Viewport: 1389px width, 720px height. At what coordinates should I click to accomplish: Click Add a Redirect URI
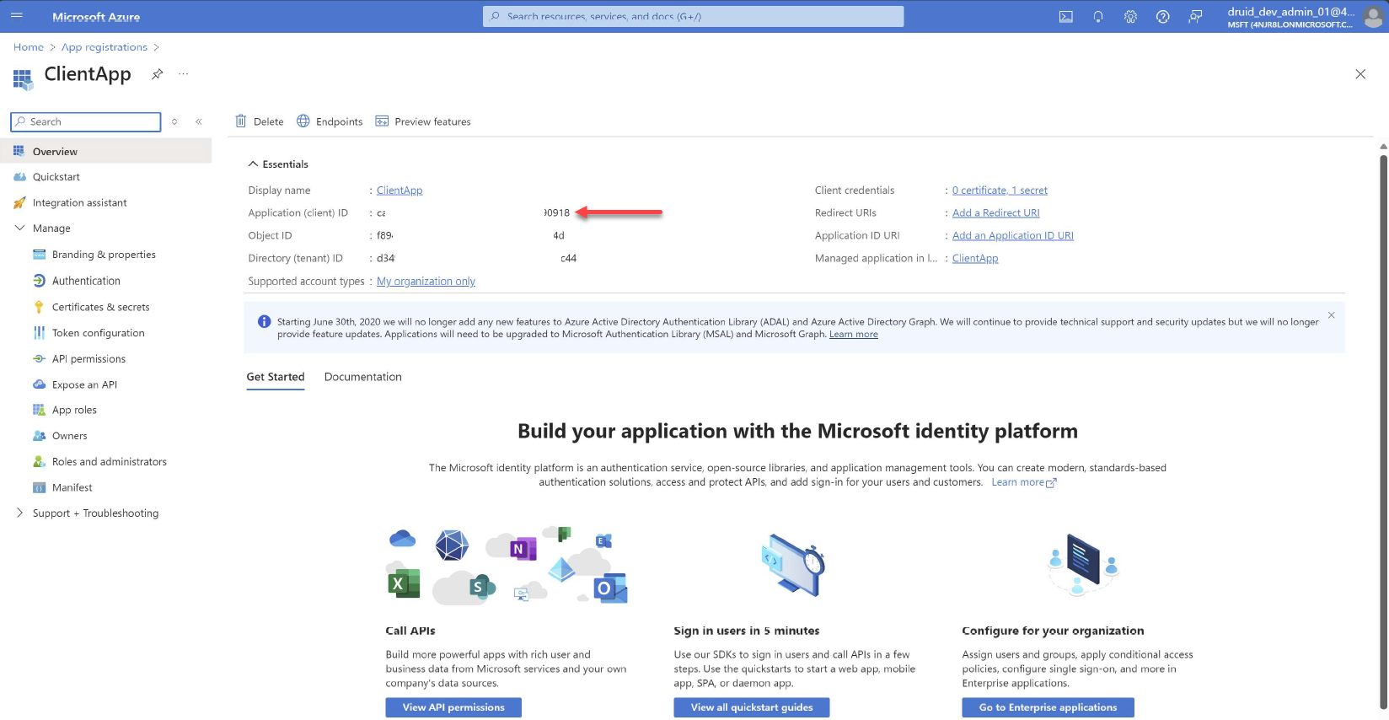click(996, 213)
